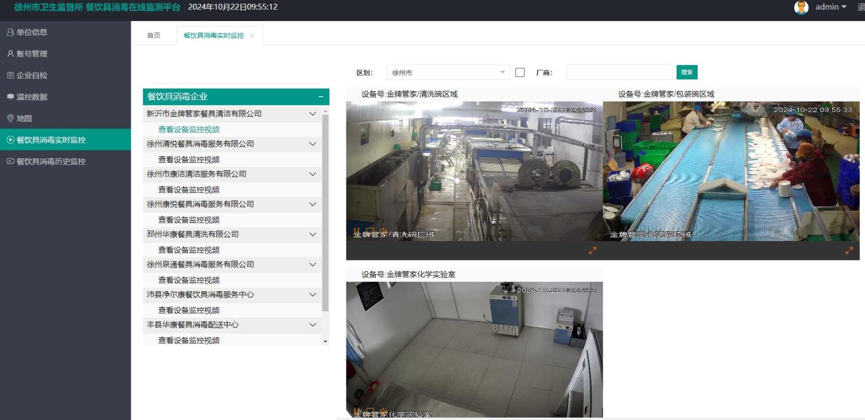This screenshot has width=865, height=420.
Task: Toggle the 徐州康悦餐具消毒服务有限公司 chevron
Action: 312,204
